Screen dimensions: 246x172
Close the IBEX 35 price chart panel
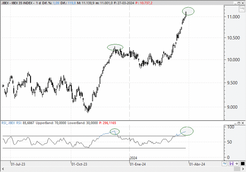click(242, 3)
